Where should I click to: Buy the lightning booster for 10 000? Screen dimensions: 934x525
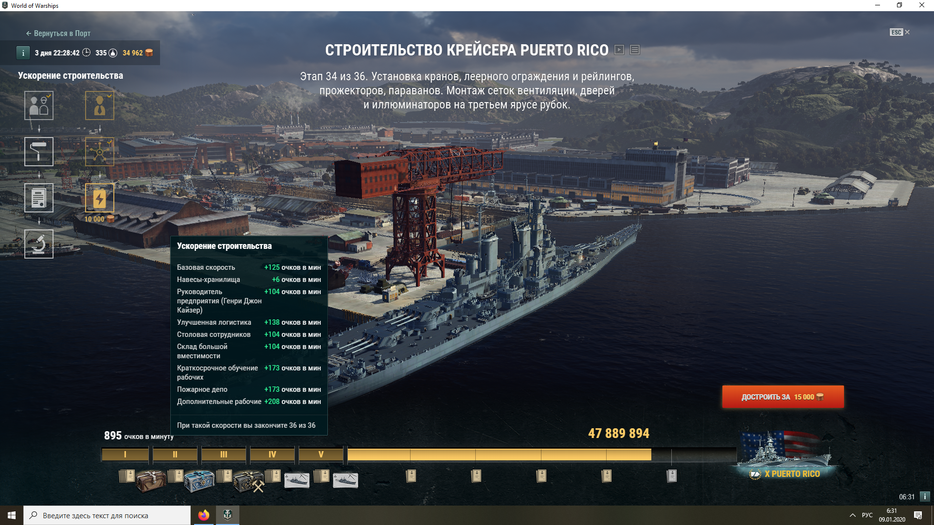click(x=100, y=198)
